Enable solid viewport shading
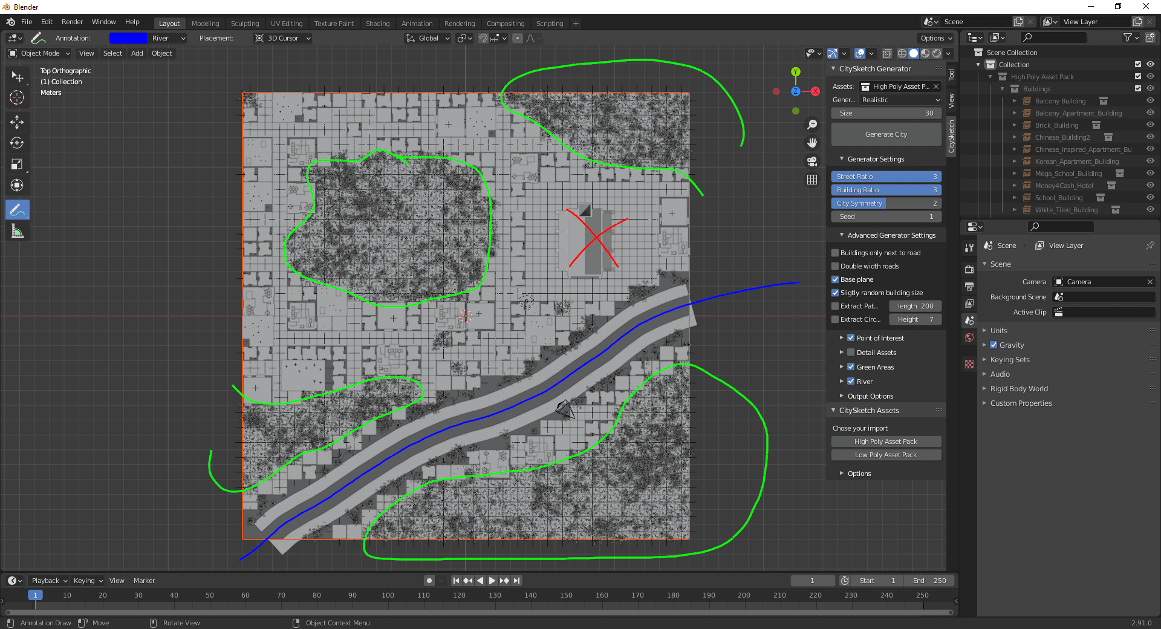 pos(913,53)
